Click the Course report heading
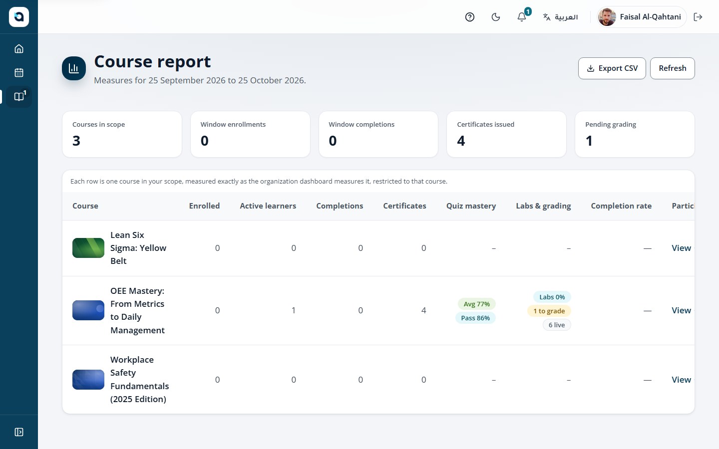Viewport: 719px width, 449px height. [x=152, y=61]
